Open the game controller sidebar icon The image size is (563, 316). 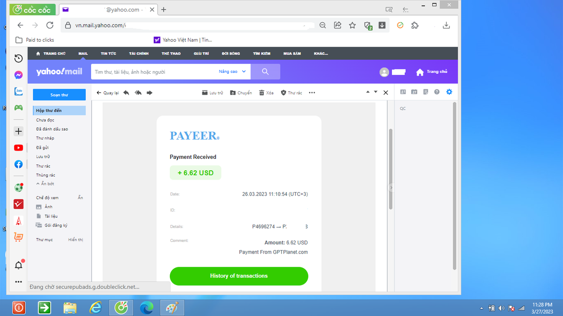(18, 108)
